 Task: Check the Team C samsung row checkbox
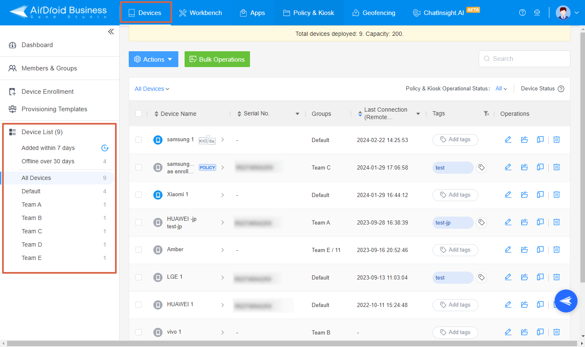tap(139, 167)
